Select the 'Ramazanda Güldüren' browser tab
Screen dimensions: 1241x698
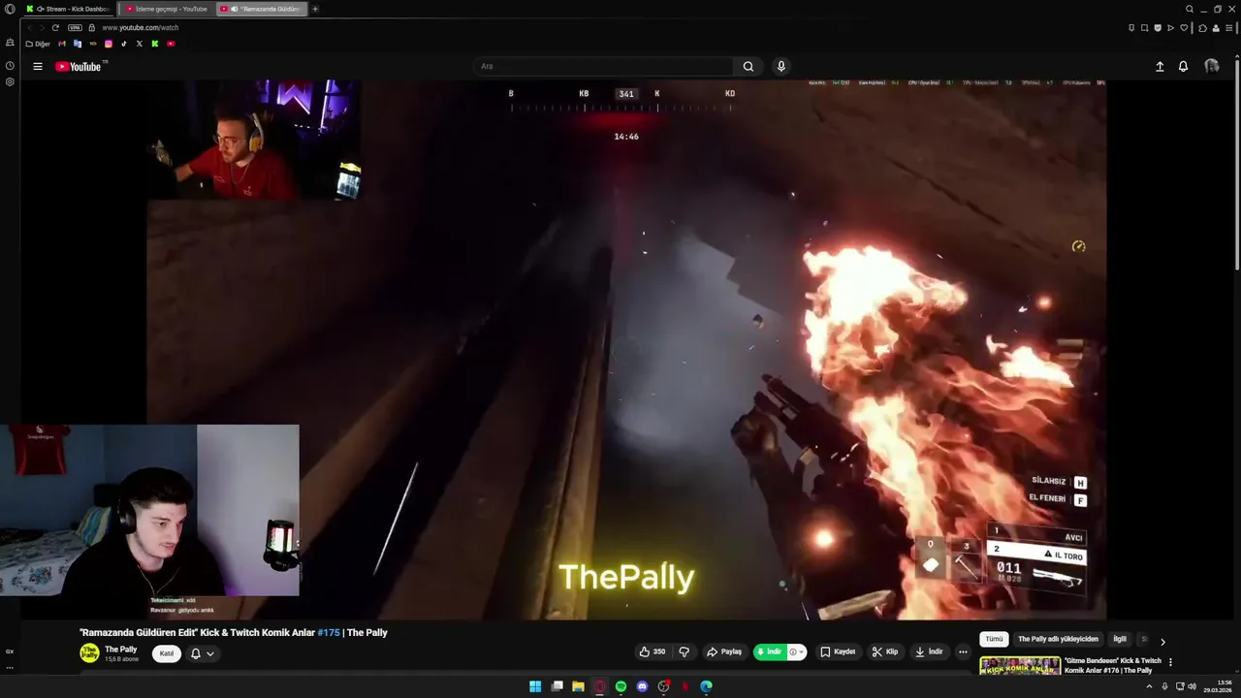pyautogui.click(x=262, y=9)
